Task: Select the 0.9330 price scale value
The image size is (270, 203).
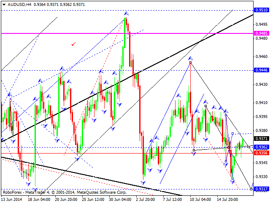Action: coord(262,177)
